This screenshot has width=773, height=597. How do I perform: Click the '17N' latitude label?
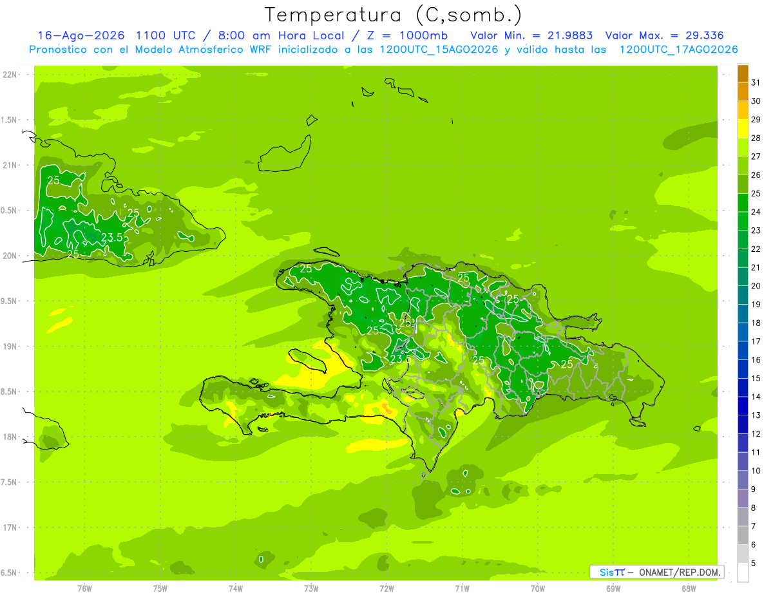point(10,527)
